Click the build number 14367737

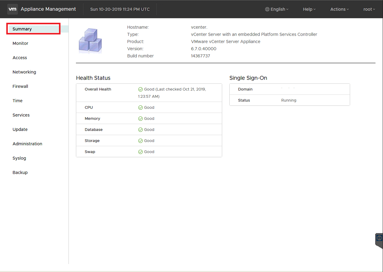200,56
